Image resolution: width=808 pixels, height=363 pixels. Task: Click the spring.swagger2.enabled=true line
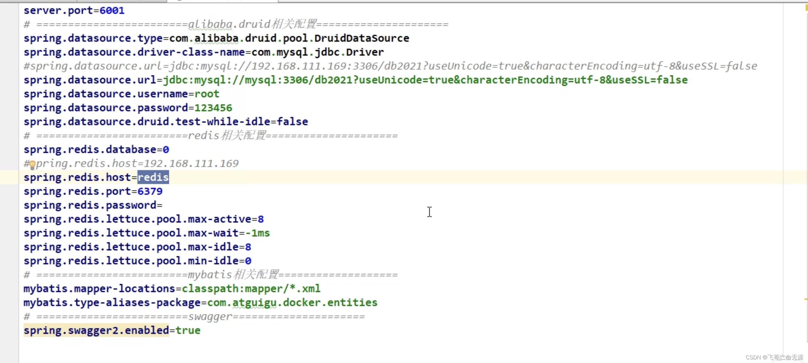pyautogui.click(x=112, y=330)
